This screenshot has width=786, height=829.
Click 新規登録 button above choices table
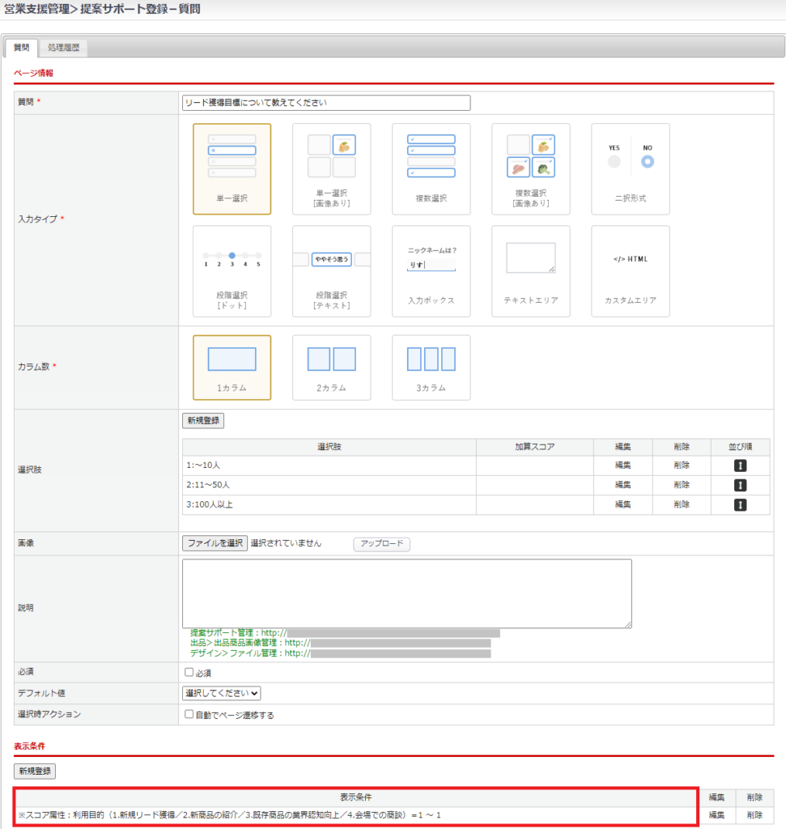202,421
